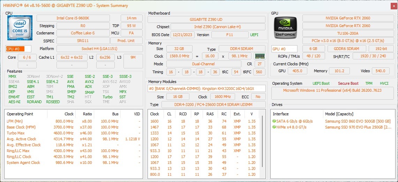Open the CPU #0 selector
Image resolution: width=398 pixels, height=182 pixels.
tap(18, 49)
